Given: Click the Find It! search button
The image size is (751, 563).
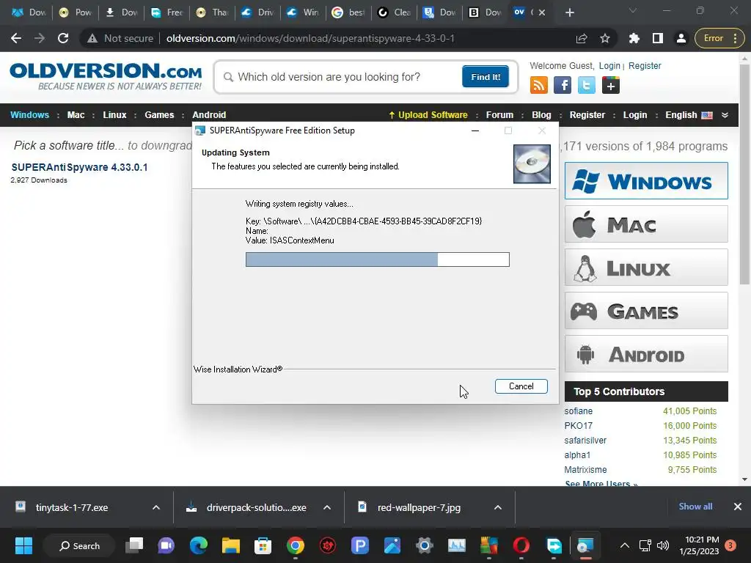Looking at the screenshot, I should 486,76.
